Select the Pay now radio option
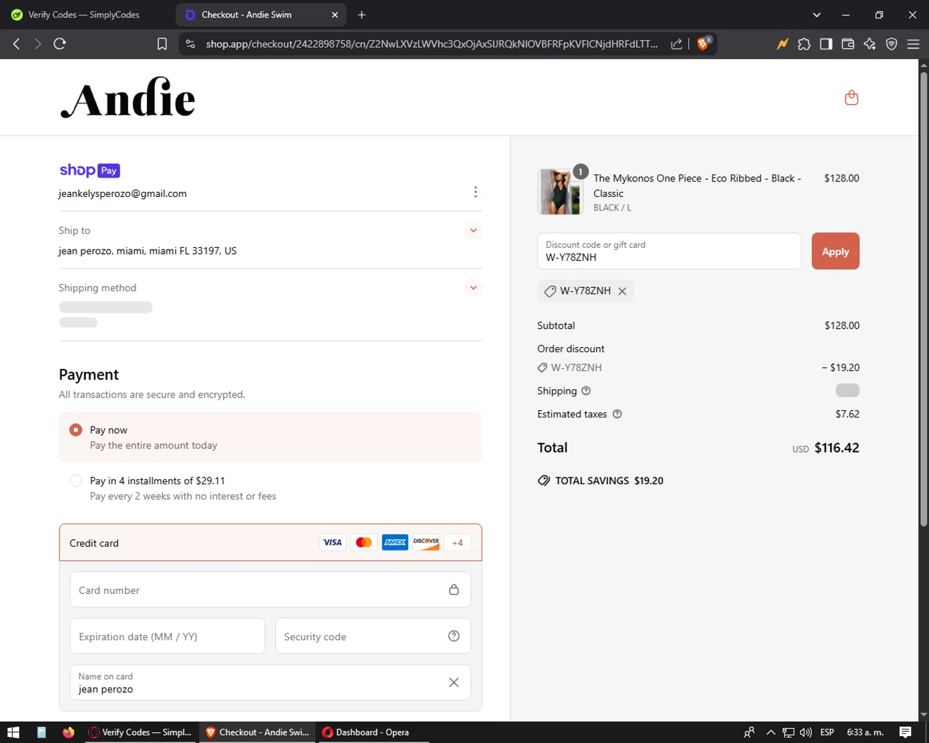Viewport: 929px width, 743px height. [76, 430]
